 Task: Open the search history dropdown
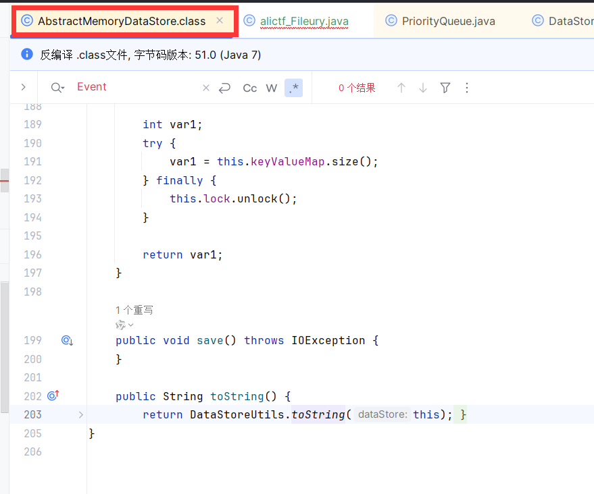(x=58, y=88)
